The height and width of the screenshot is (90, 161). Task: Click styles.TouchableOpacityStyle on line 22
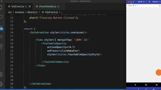(78, 54)
